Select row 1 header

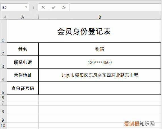pos(3,31)
